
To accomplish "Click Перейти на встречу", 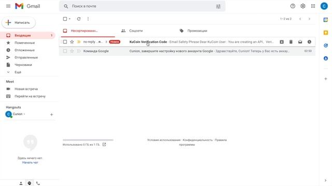I will (30, 97).
